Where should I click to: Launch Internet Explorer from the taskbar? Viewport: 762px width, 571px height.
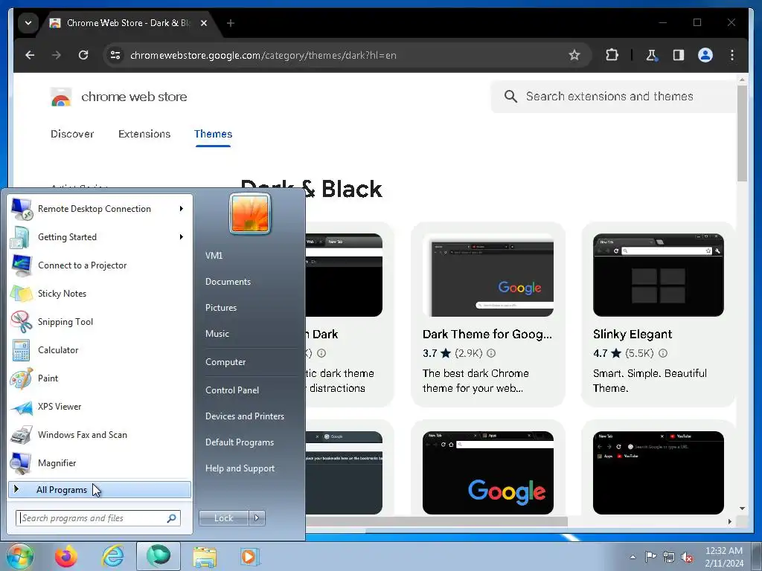click(112, 556)
